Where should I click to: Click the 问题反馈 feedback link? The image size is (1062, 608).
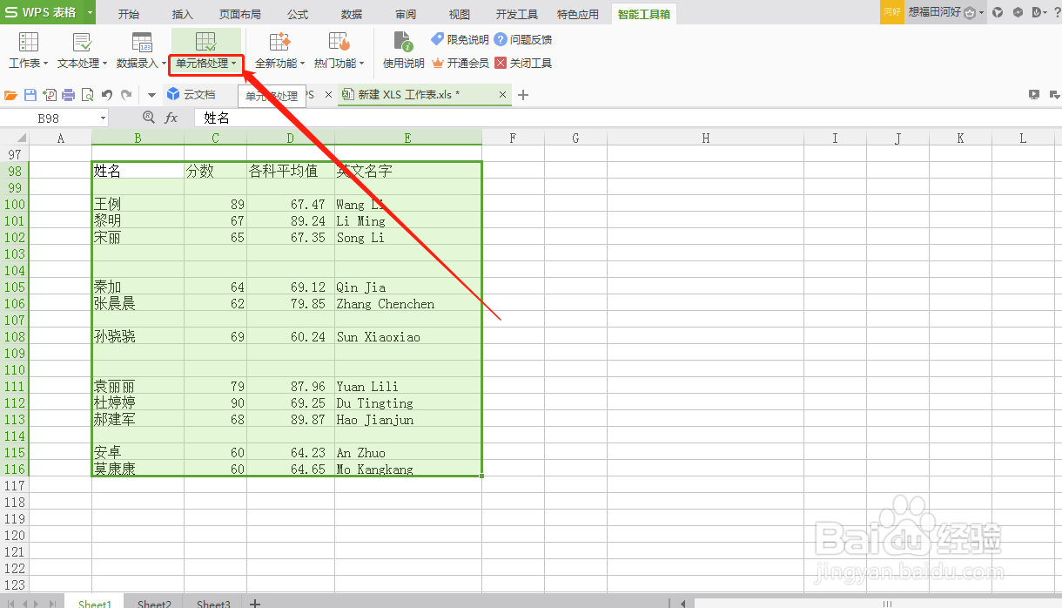tap(523, 39)
